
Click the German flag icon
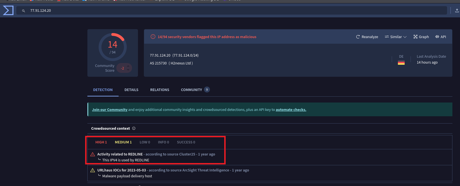[401, 62]
